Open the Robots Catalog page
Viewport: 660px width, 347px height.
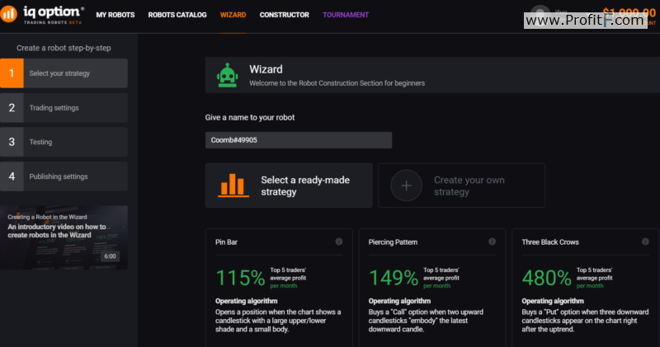pyautogui.click(x=177, y=15)
